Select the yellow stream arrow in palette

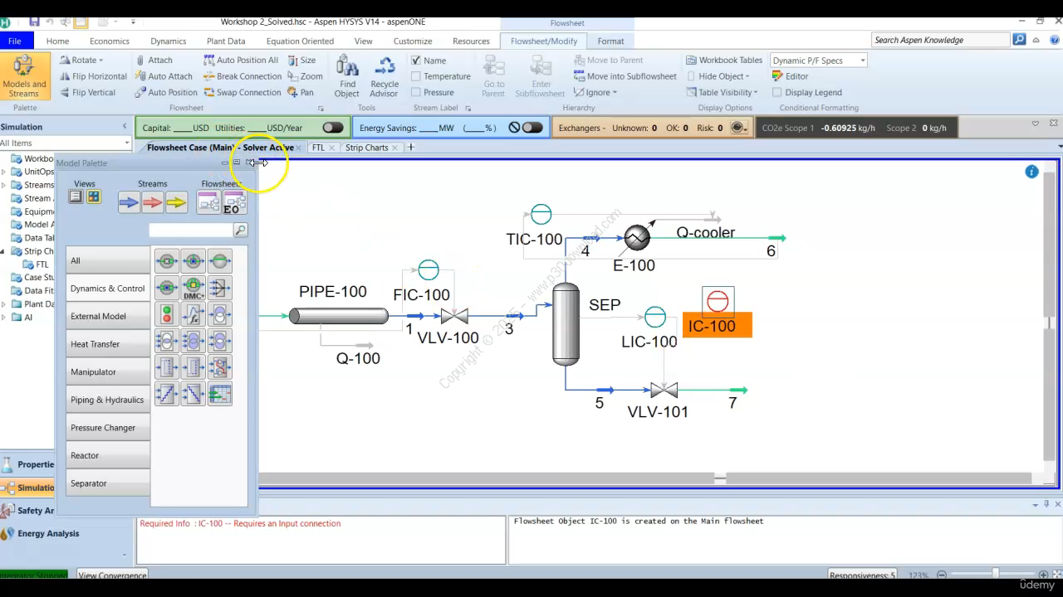pyautogui.click(x=176, y=201)
